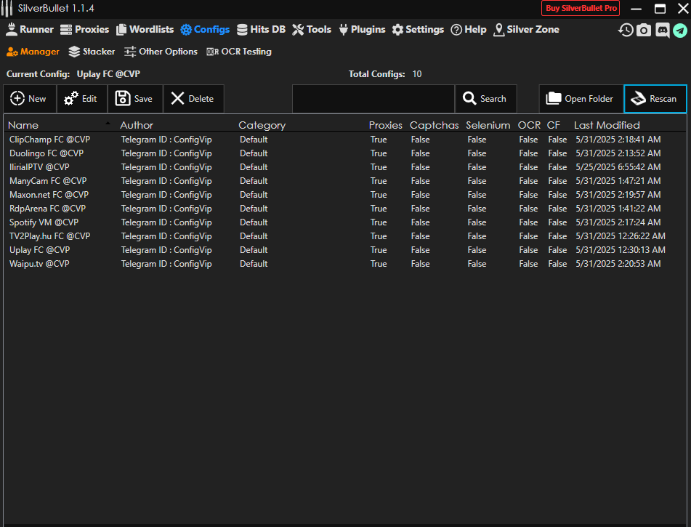Click Edit with the gears icon
691x527 pixels.
point(81,99)
